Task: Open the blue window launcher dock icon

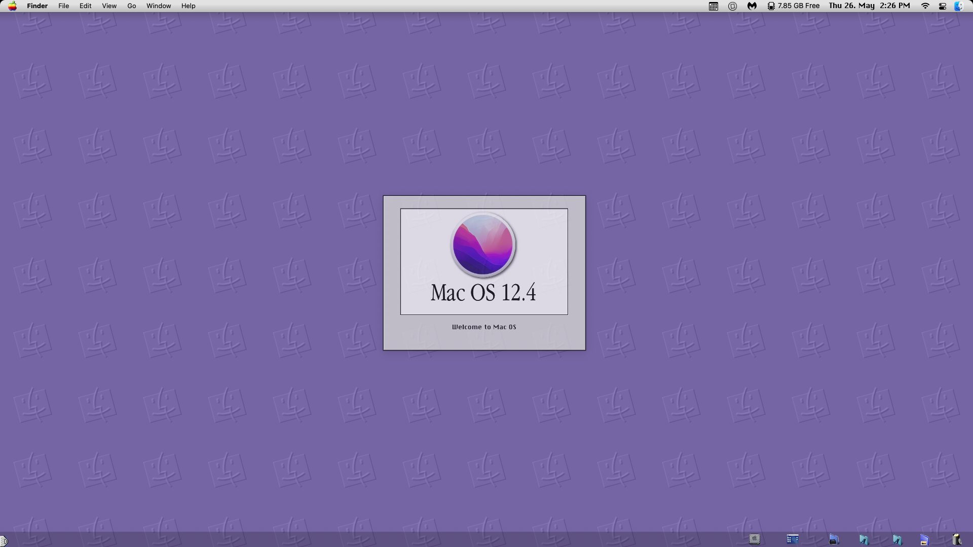Action: (x=793, y=539)
